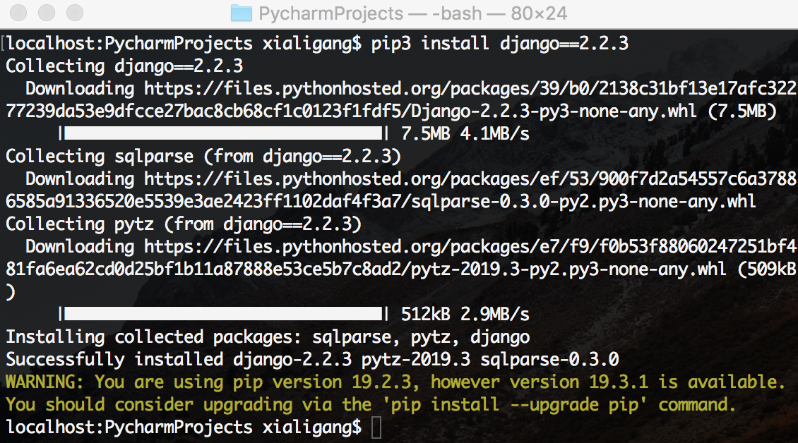Screen dimensions: 798x443
Task: Click the 7.5MB download progress bar
Action: tap(223, 134)
